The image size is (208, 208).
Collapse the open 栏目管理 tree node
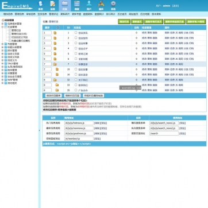[2, 27]
